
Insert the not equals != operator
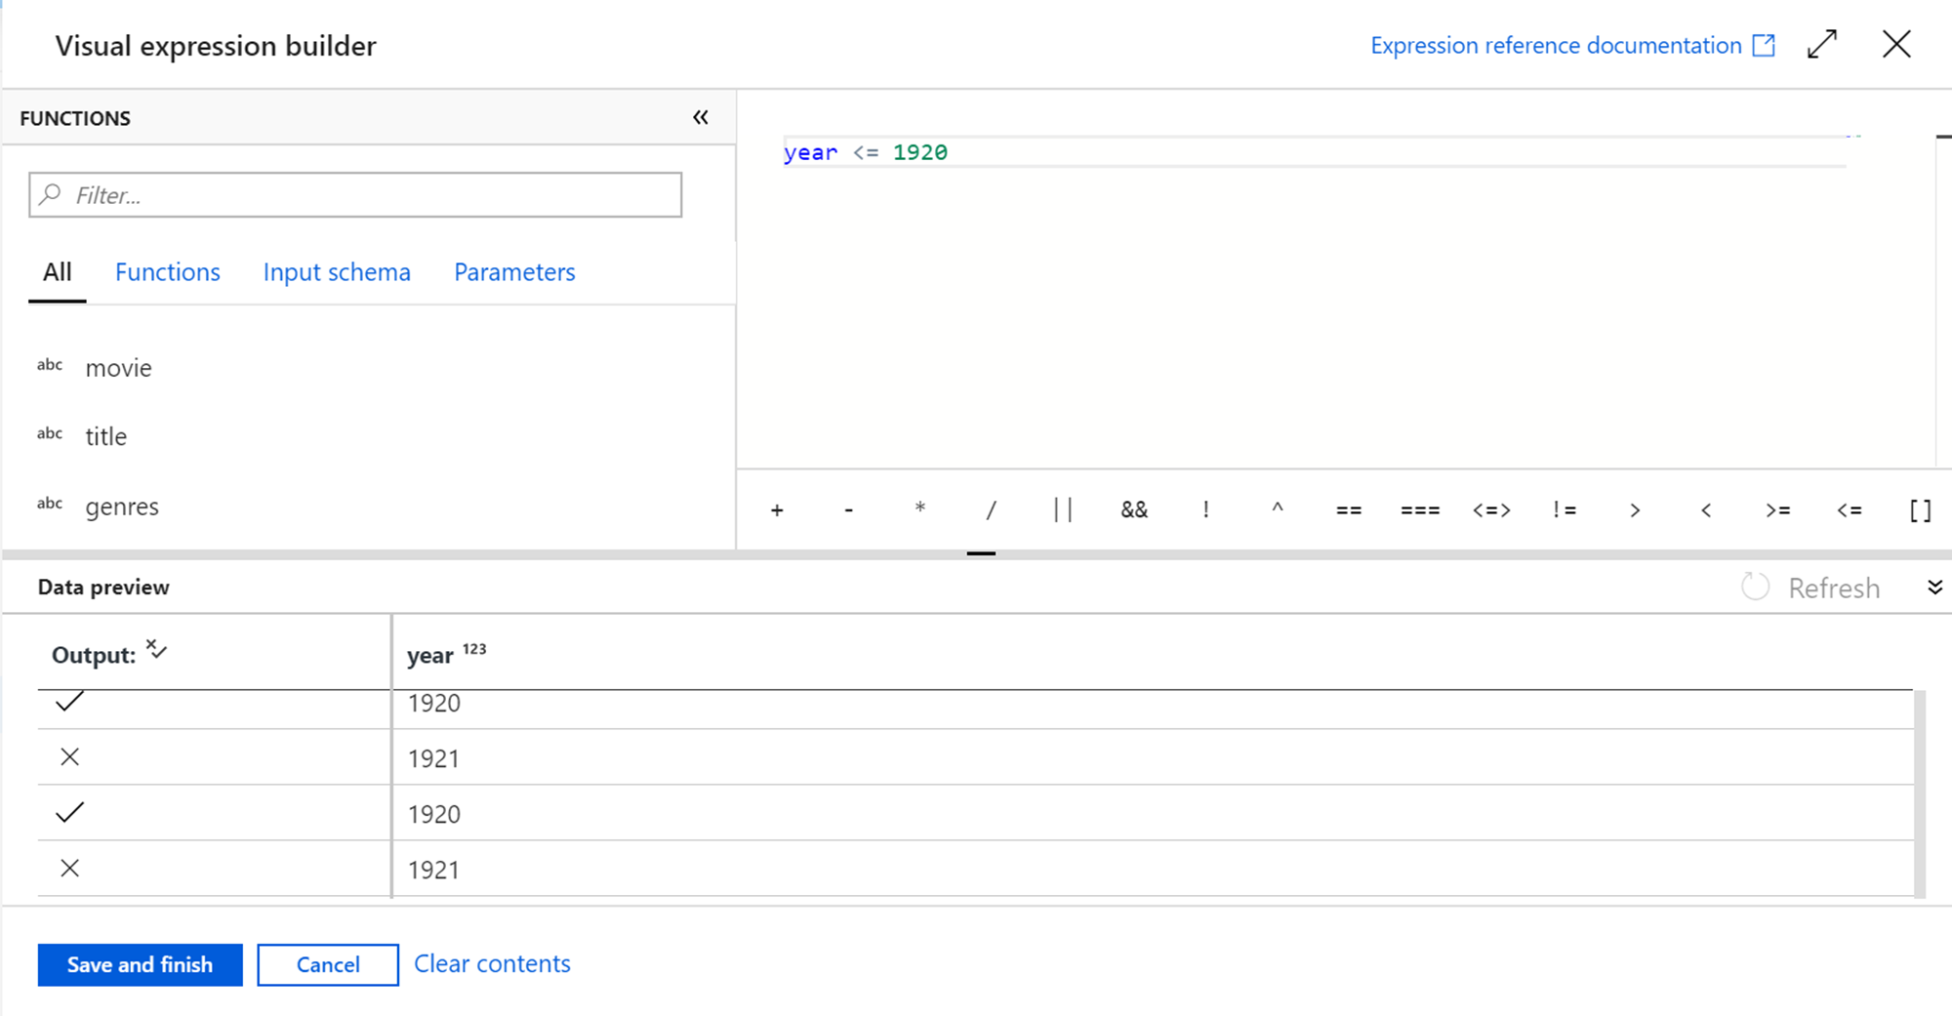tap(1565, 509)
